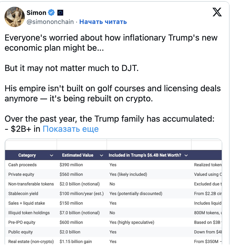
Task: Select the Non-transferable tokens cell
Action: [31, 184]
